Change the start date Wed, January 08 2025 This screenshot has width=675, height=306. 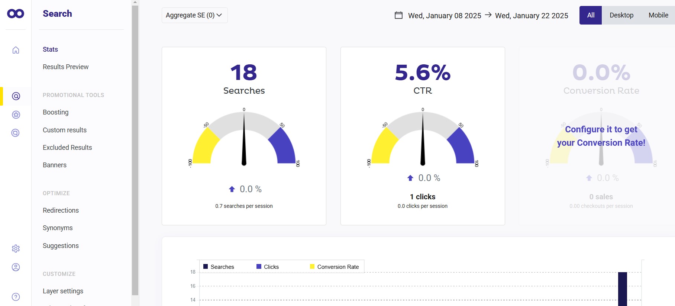445,16
